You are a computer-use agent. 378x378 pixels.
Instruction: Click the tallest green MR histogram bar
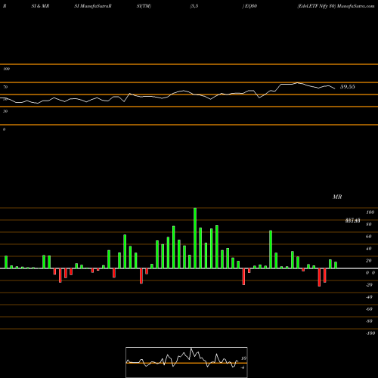195,238
